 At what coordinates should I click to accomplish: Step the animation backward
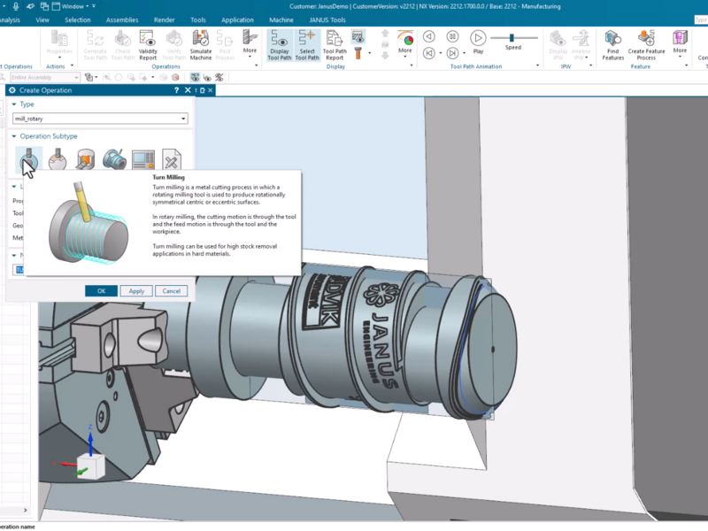(429, 36)
